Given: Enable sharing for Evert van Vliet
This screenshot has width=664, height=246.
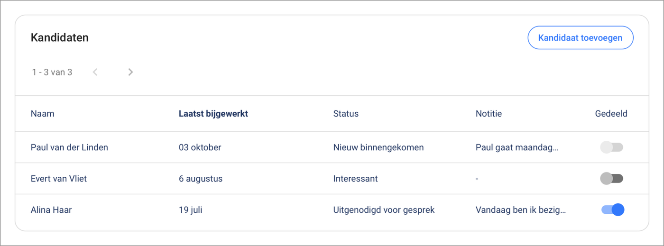Looking at the screenshot, I should pyautogui.click(x=611, y=179).
